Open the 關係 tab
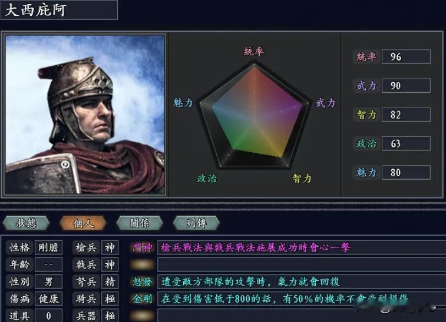 (x=140, y=223)
